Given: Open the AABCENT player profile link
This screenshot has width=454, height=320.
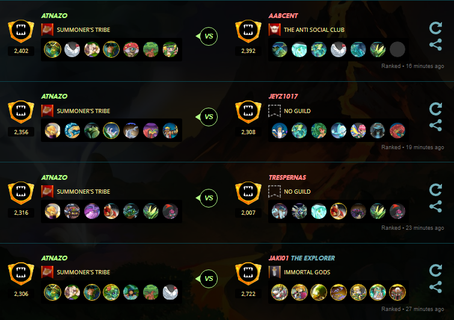Looking at the screenshot, I should pyautogui.click(x=283, y=16).
